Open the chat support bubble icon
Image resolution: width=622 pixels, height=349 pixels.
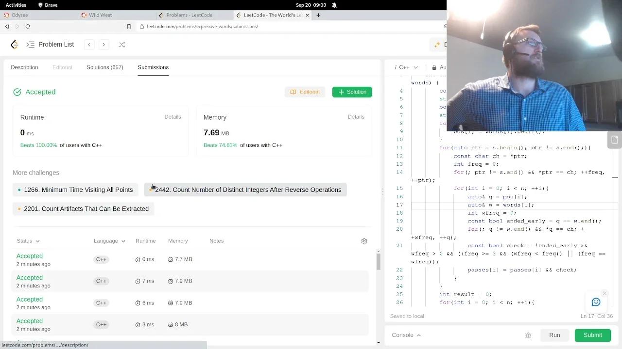click(596, 302)
